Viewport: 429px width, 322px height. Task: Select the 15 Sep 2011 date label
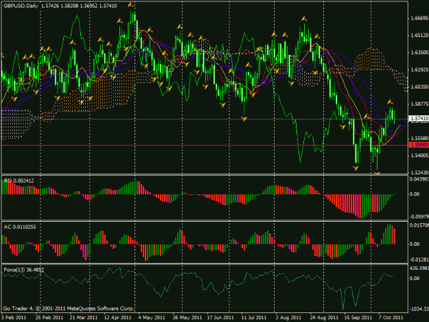click(x=358, y=317)
